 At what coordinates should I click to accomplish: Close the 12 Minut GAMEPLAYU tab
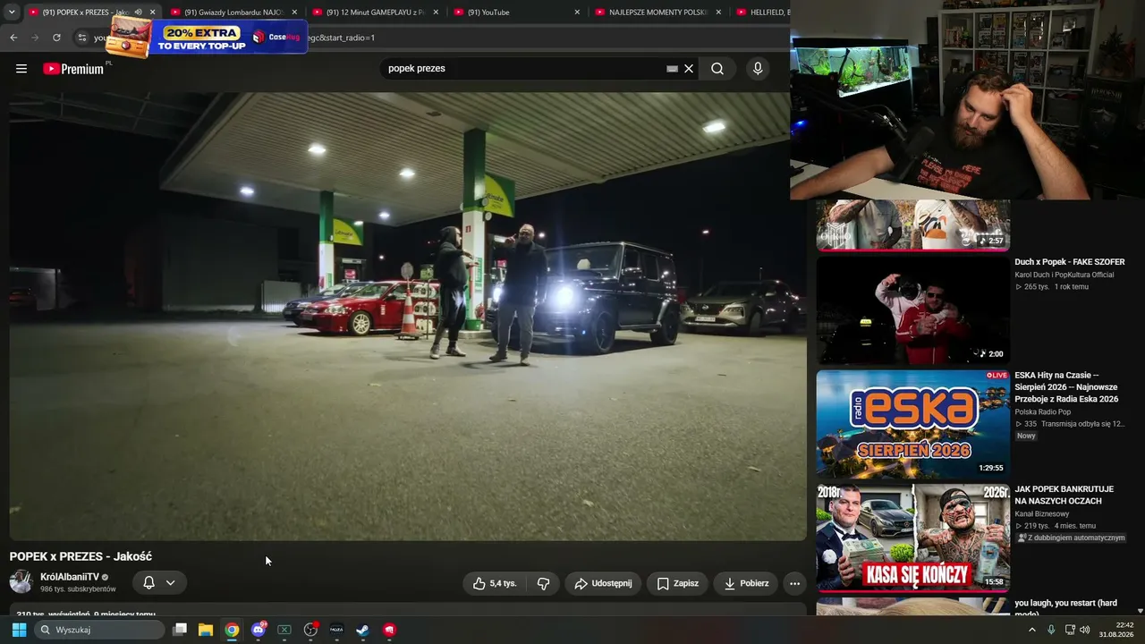pos(436,13)
